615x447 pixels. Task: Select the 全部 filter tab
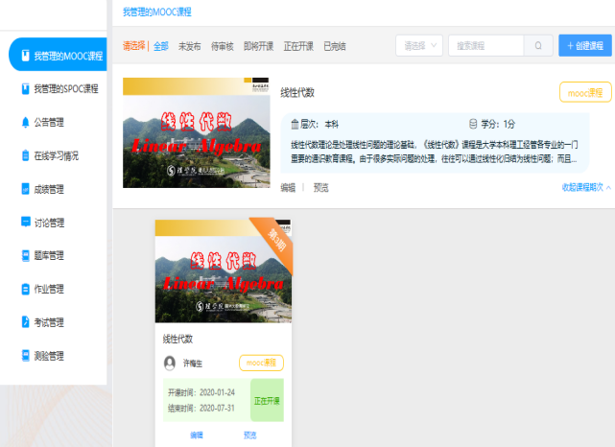tap(160, 46)
